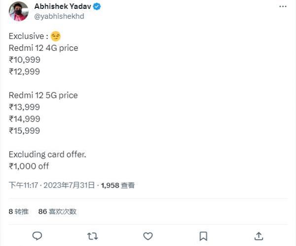This screenshot has width=296, height=246.
Task: Click the blue verified badge
Action: [x=97, y=7]
